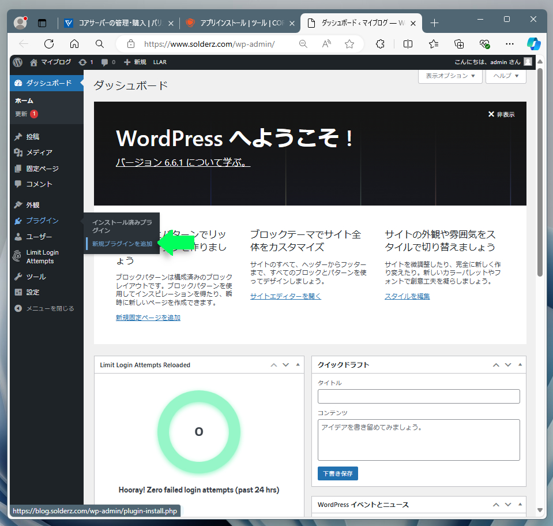Viewport: 553px width, 526px height.
Task: Focus the タイトル input field
Action: 419,397
